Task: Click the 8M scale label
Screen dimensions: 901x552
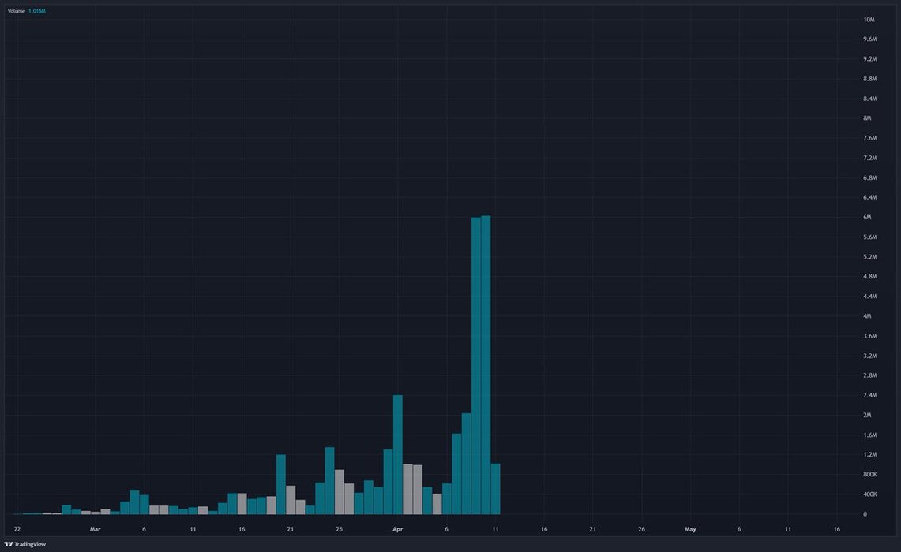Action: (x=867, y=118)
